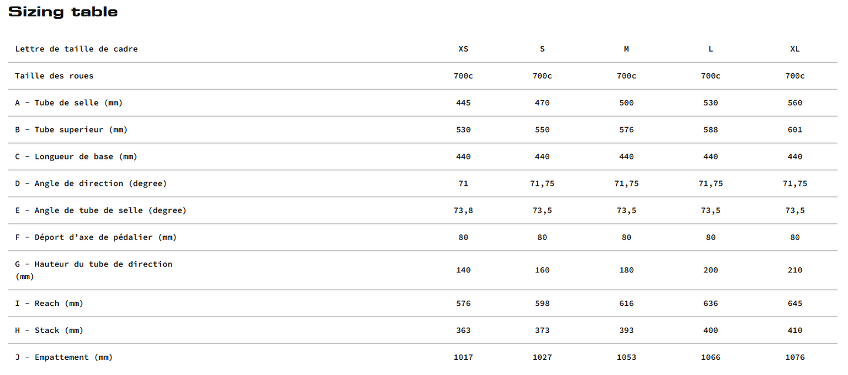Screen dimensions: 848x375
Task: Click the 'C - Longueur de base (mm)' label
Action: pos(76,157)
